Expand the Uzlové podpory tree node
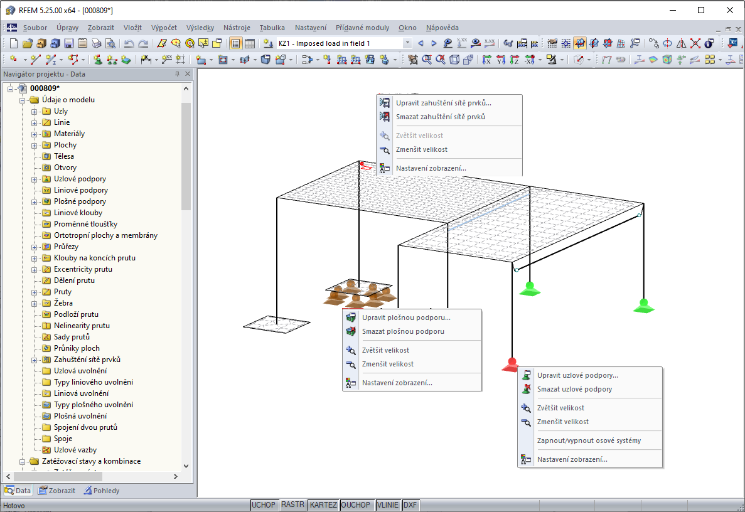745x512 pixels. (35, 179)
